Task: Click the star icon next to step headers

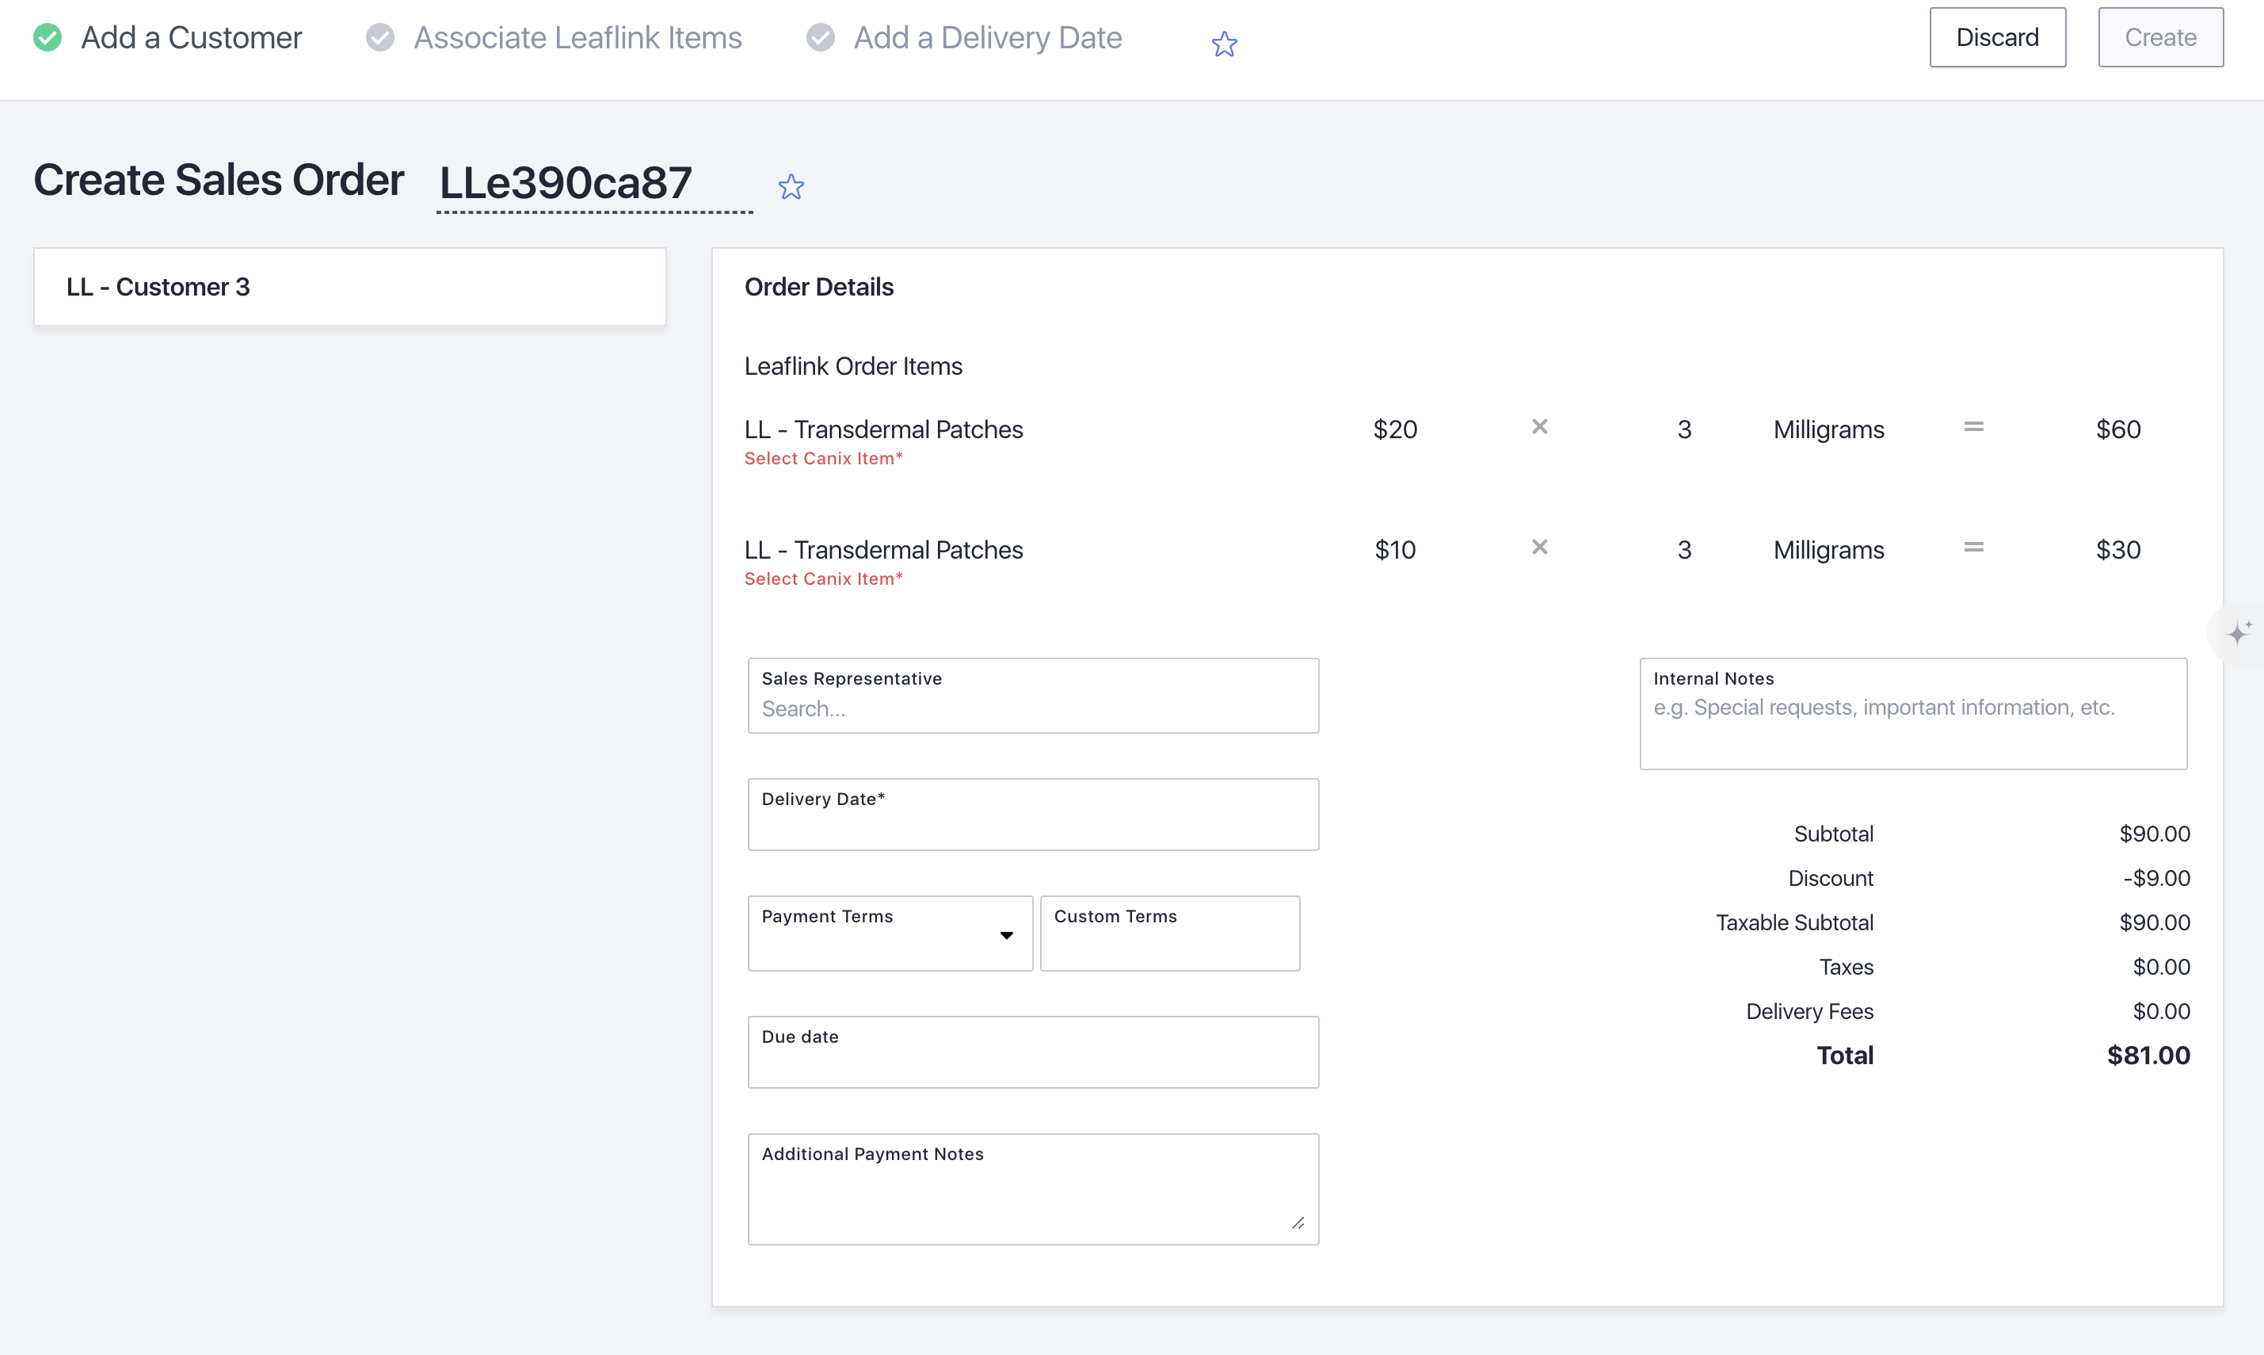Action: click(x=1224, y=44)
